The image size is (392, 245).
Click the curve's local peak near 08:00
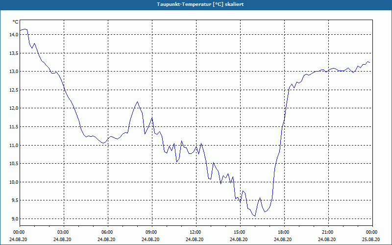[x=138, y=102]
